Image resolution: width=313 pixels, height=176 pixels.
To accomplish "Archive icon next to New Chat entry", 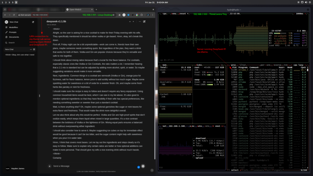I will click(x=34, y=49).
